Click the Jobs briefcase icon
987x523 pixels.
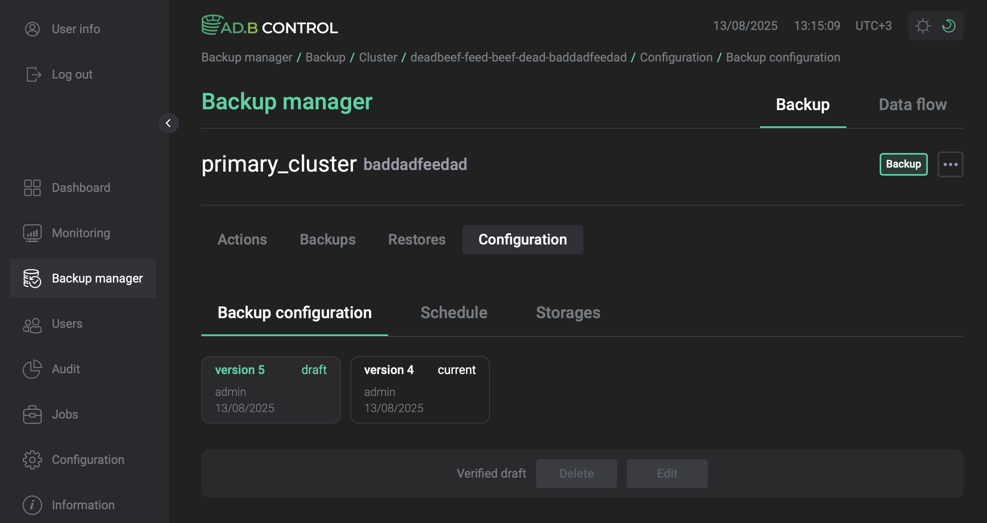point(32,414)
